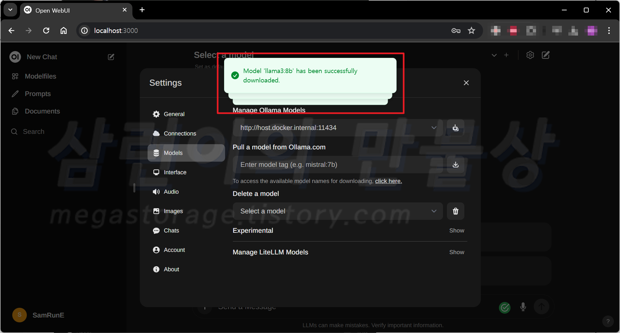
Task: Go back in browser history
Action: click(12, 31)
